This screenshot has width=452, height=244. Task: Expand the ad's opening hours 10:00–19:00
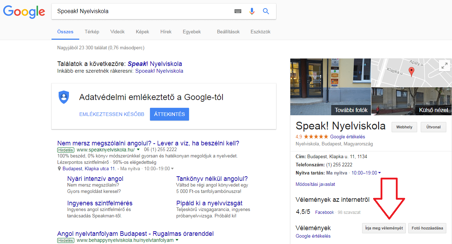coord(172,169)
